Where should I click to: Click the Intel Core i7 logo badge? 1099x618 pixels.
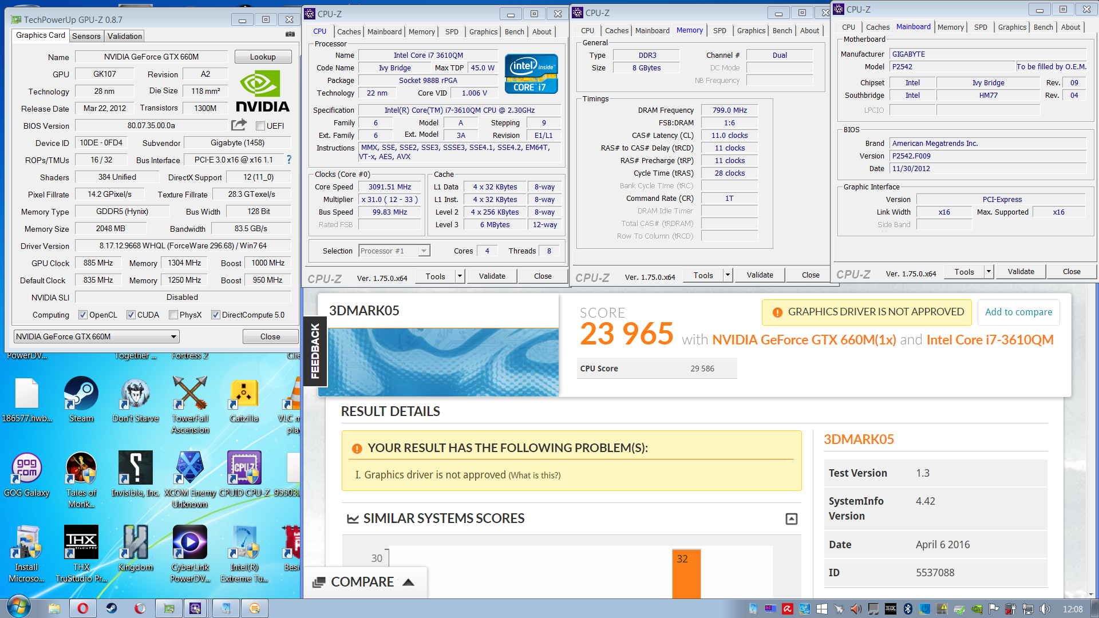(x=531, y=73)
